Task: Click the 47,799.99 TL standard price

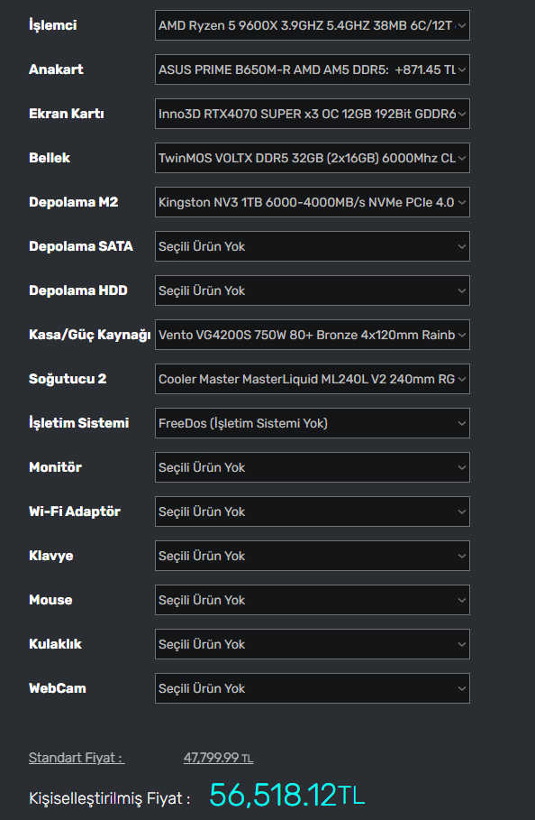Action: 219,758
